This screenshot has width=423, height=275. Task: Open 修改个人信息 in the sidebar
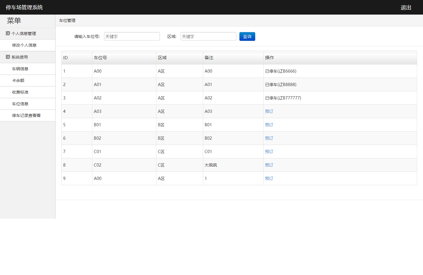coord(24,45)
